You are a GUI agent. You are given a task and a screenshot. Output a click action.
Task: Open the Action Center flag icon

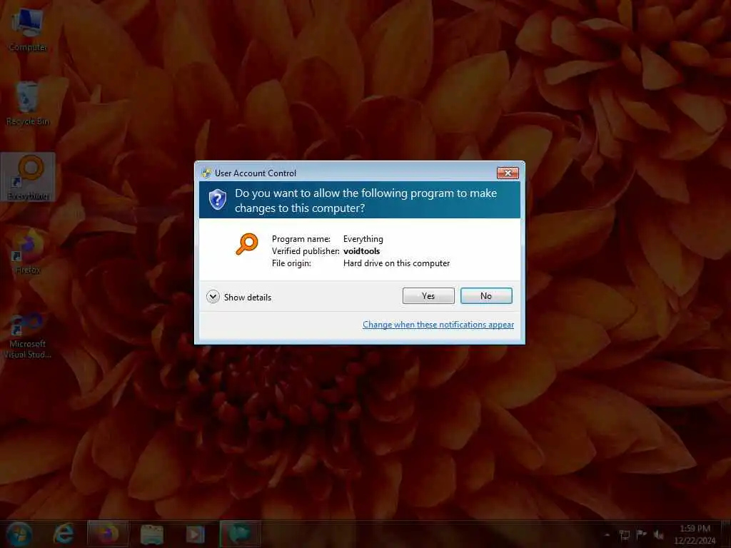pos(642,534)
